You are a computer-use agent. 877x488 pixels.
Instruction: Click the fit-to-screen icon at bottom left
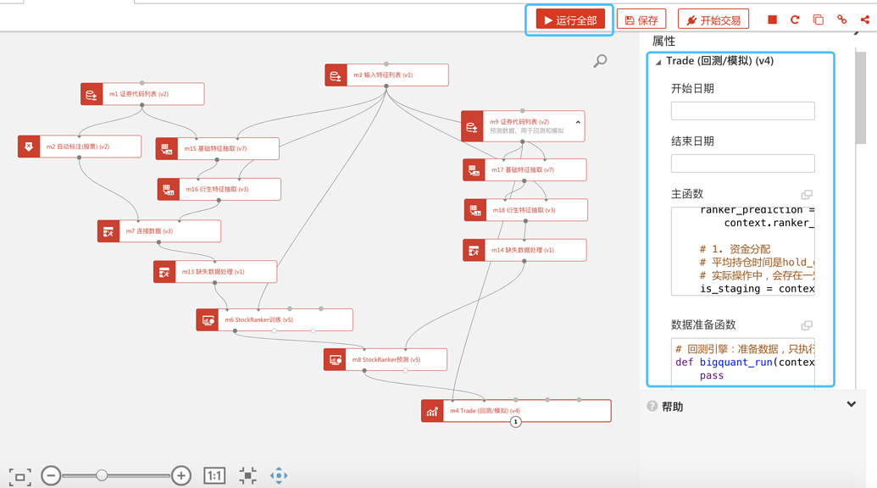19,476
